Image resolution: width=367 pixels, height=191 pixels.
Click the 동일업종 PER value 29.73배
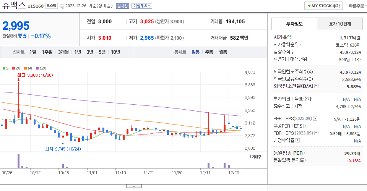click(352, 154)
